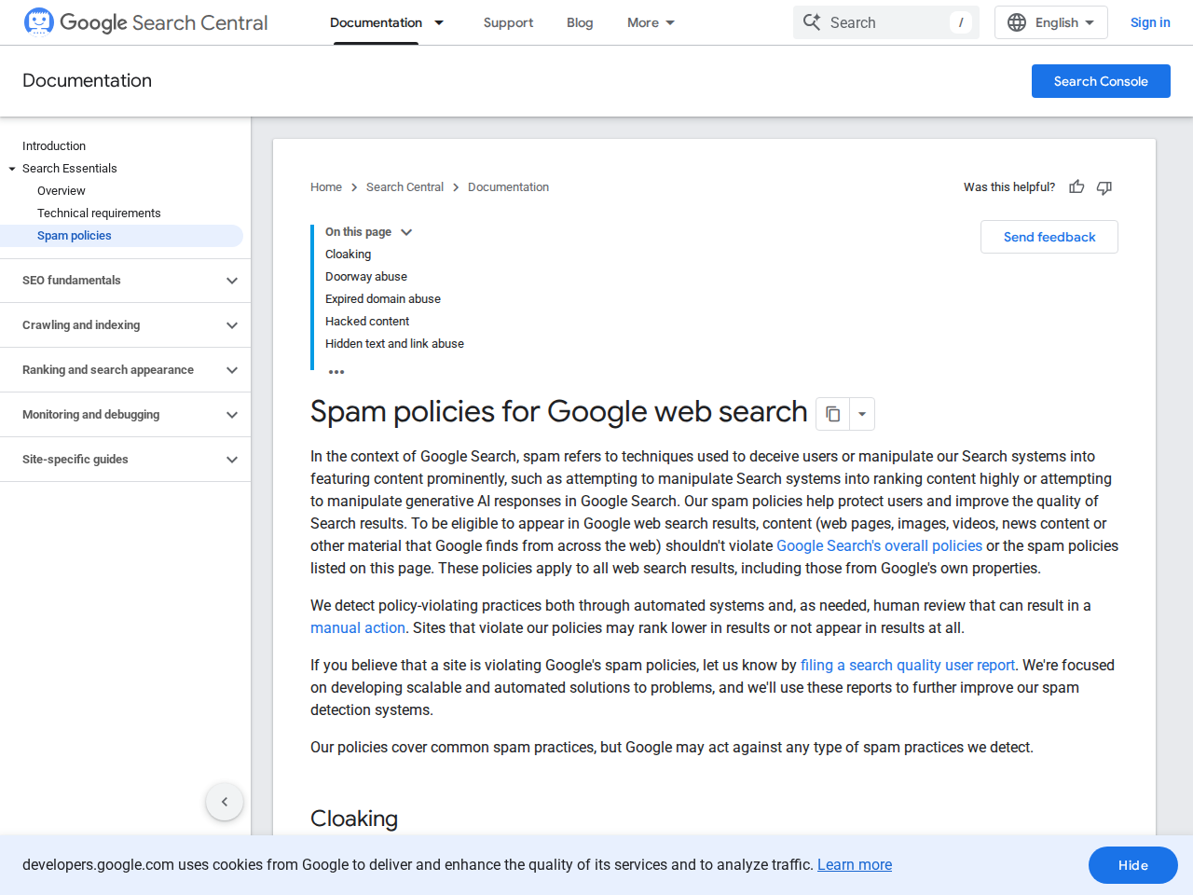This screenshot has height=895, width=1193.
Task: Jump to Hidden text and link abuse
Action: (394, 344)
